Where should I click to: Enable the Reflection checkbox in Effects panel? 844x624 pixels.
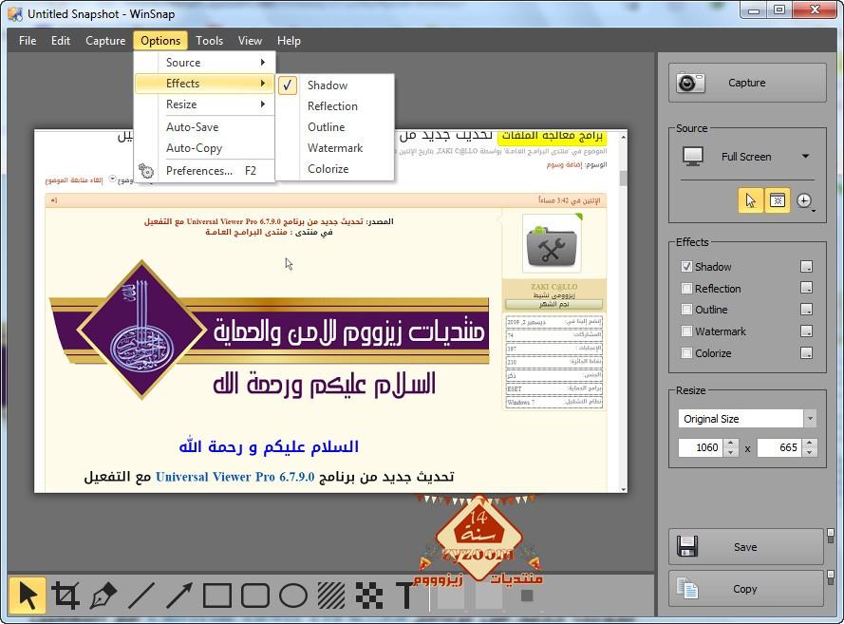(686, 288)
